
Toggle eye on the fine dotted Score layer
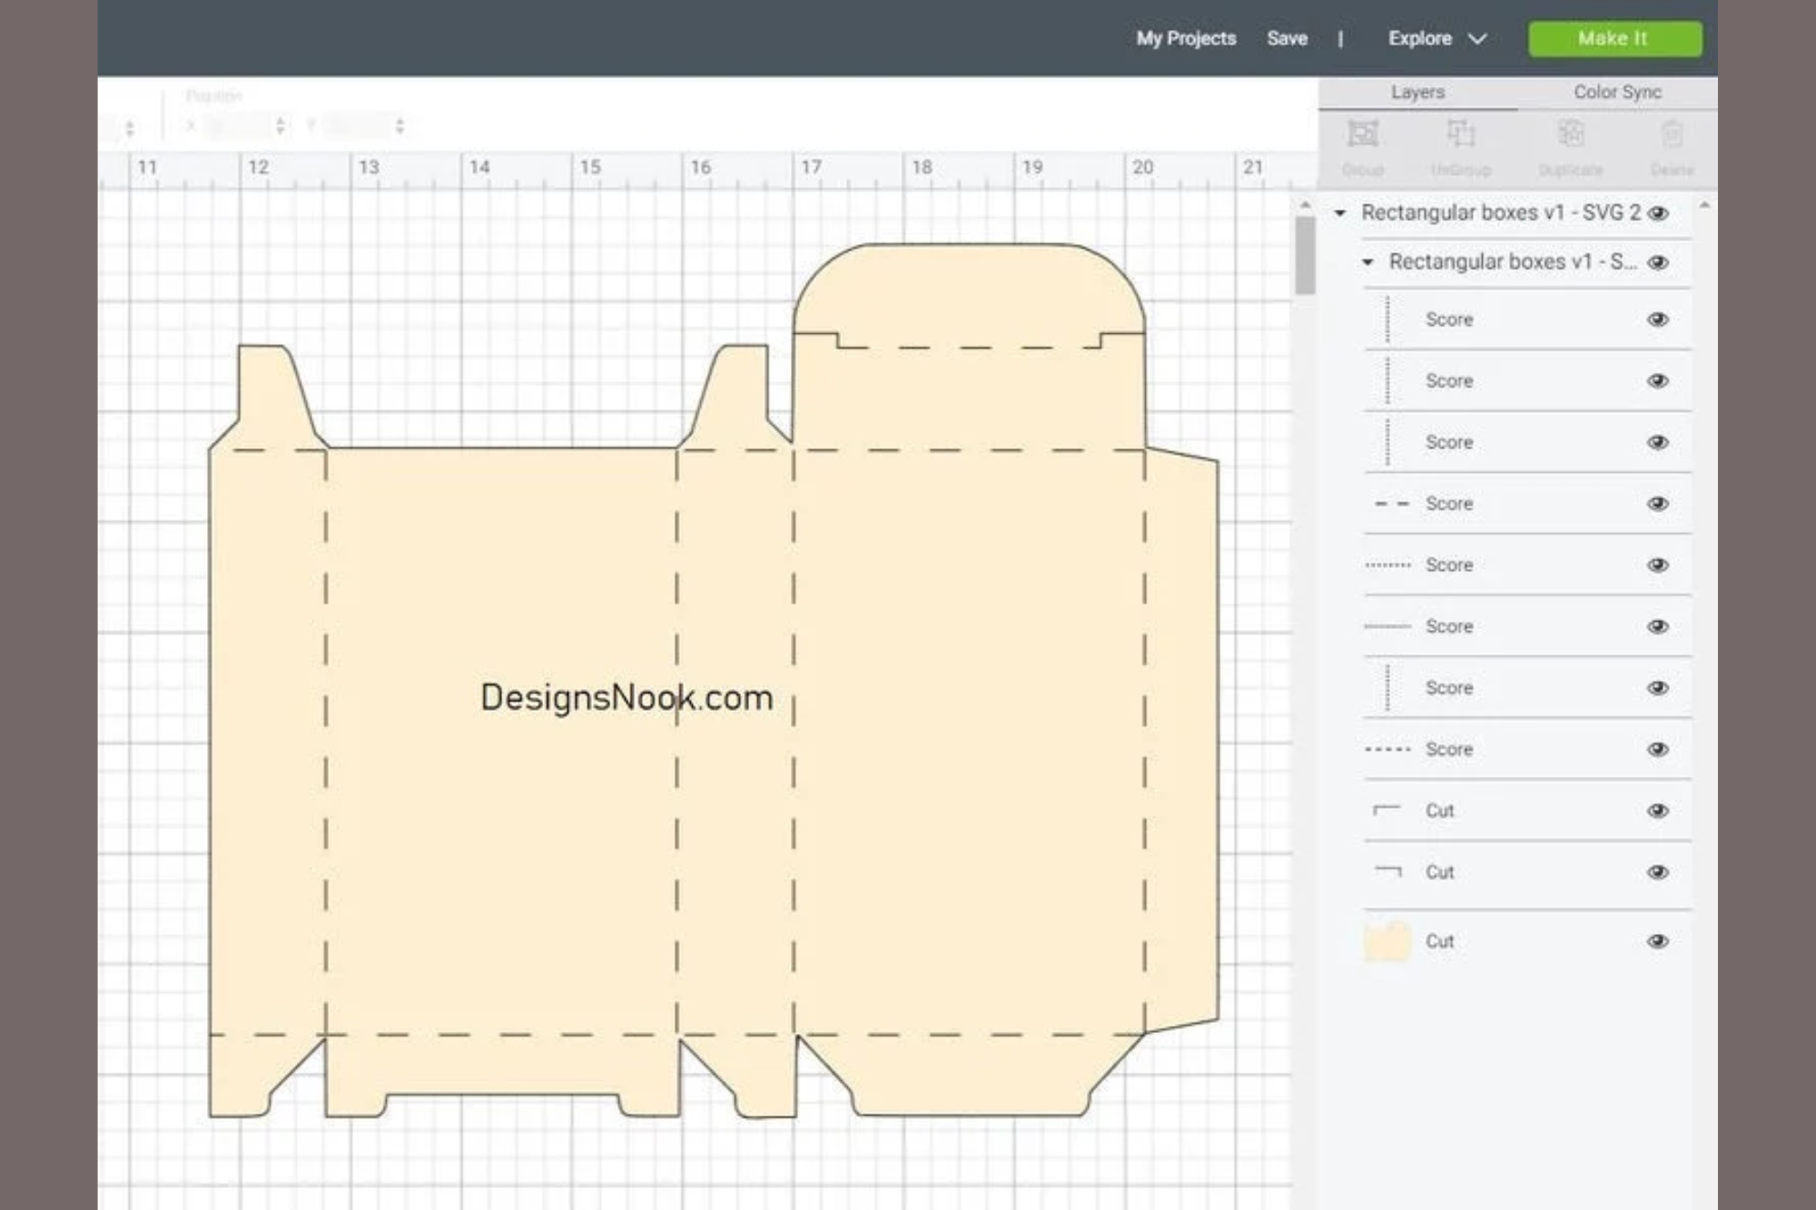click(1658, 566)
